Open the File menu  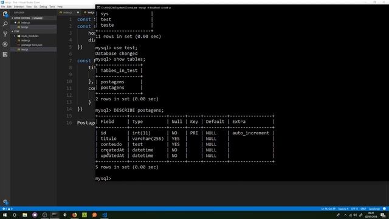coord(3,7)
